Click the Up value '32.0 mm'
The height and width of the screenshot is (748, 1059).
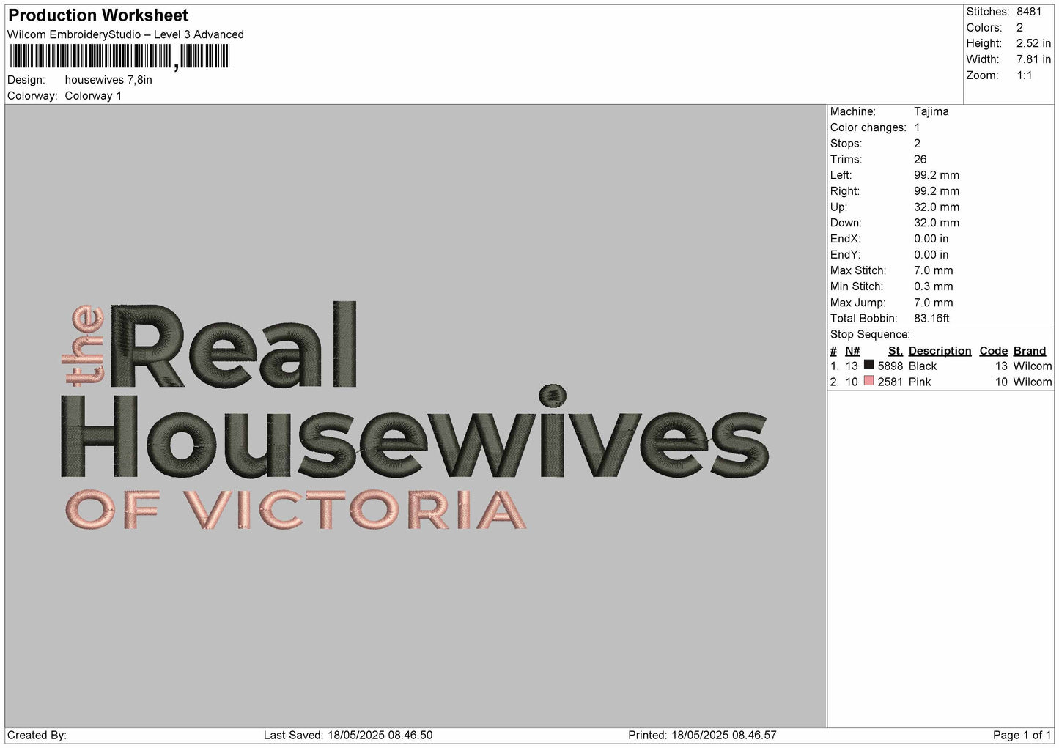click(x=937, y=207)
